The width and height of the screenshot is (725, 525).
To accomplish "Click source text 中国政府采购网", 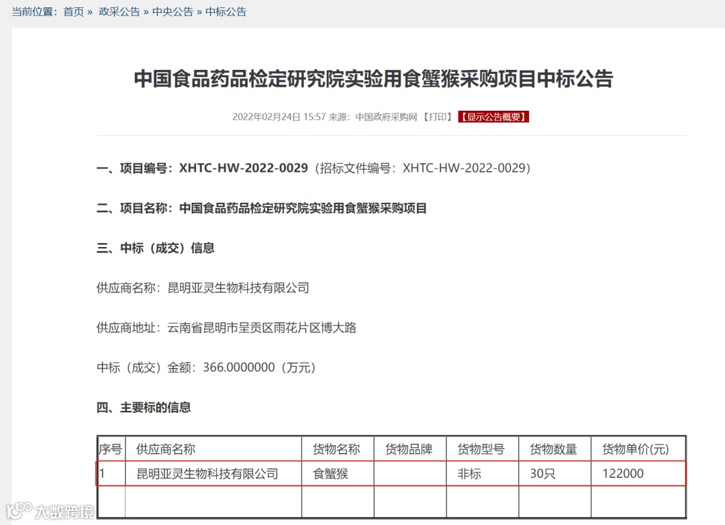I will coord(386,117).
